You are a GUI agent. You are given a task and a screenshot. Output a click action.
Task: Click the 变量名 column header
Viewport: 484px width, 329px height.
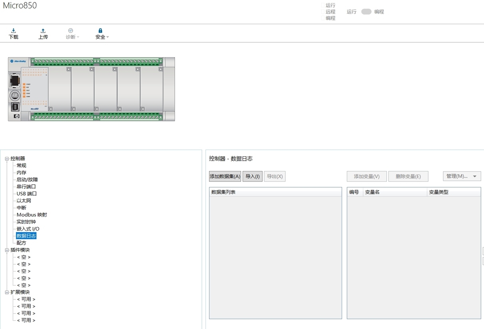coord(395,192)
